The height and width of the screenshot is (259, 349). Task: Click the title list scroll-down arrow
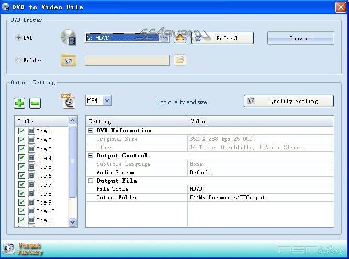(73, 222)
